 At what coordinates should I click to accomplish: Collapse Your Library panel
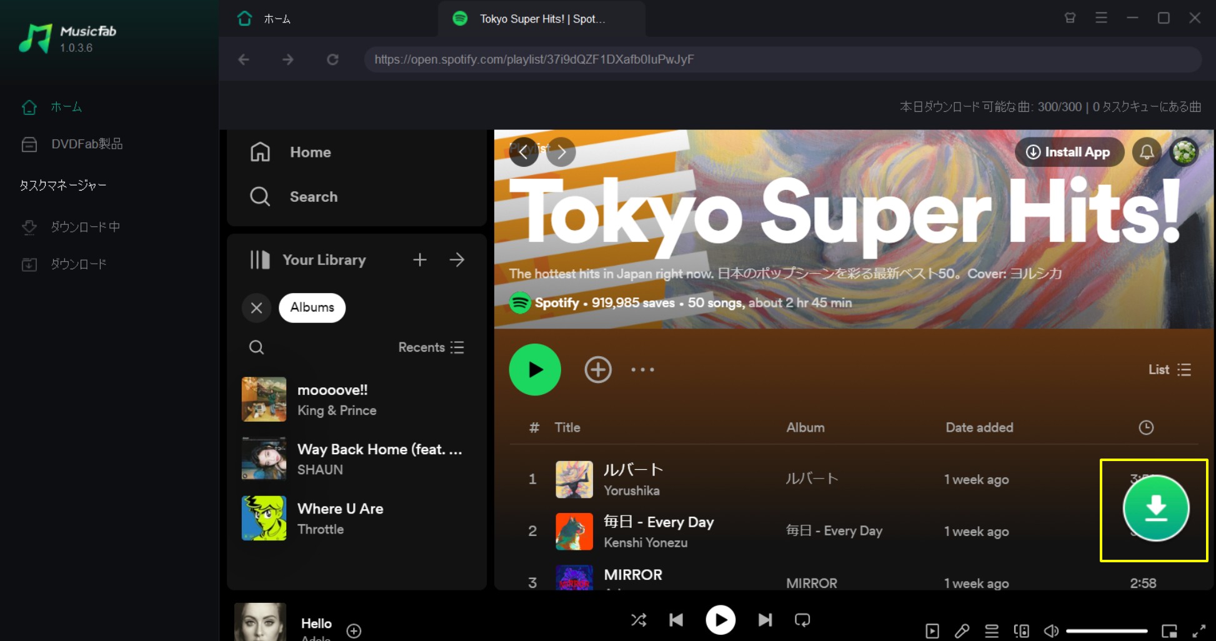(x=308, y=260)
